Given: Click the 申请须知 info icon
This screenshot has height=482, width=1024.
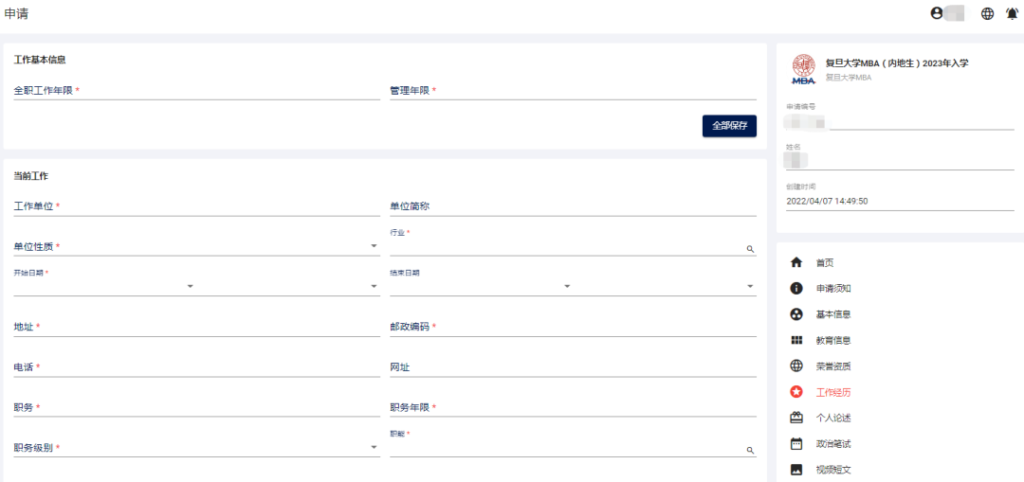Looking at the screenshot, I should 796,288.
